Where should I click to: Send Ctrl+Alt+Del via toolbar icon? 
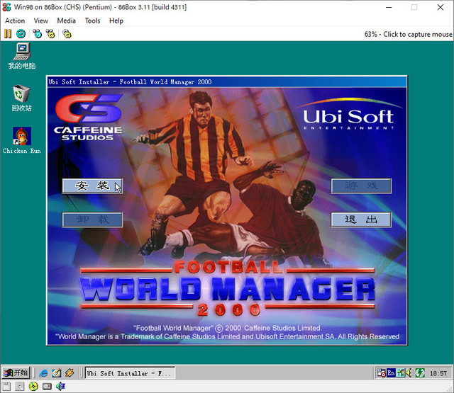pos(38,34)
